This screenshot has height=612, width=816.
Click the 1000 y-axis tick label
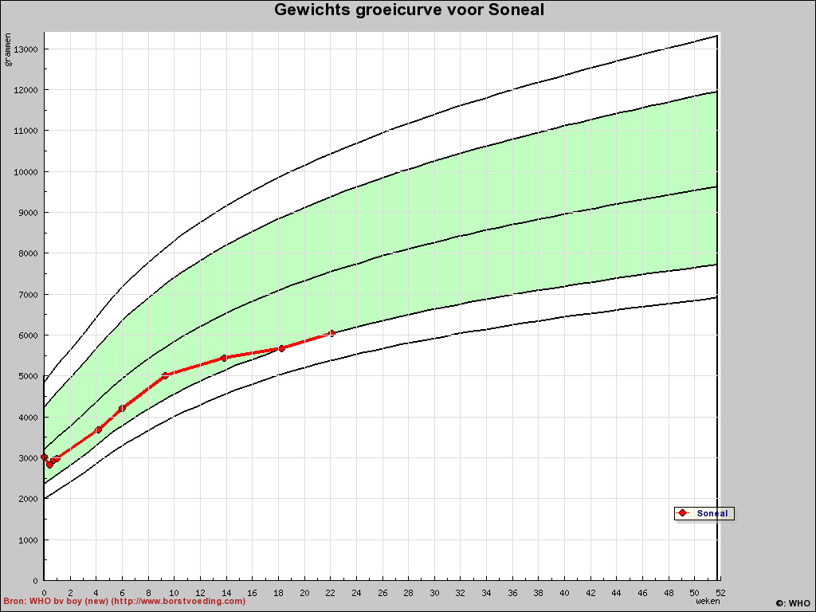(x=28, y=539)
